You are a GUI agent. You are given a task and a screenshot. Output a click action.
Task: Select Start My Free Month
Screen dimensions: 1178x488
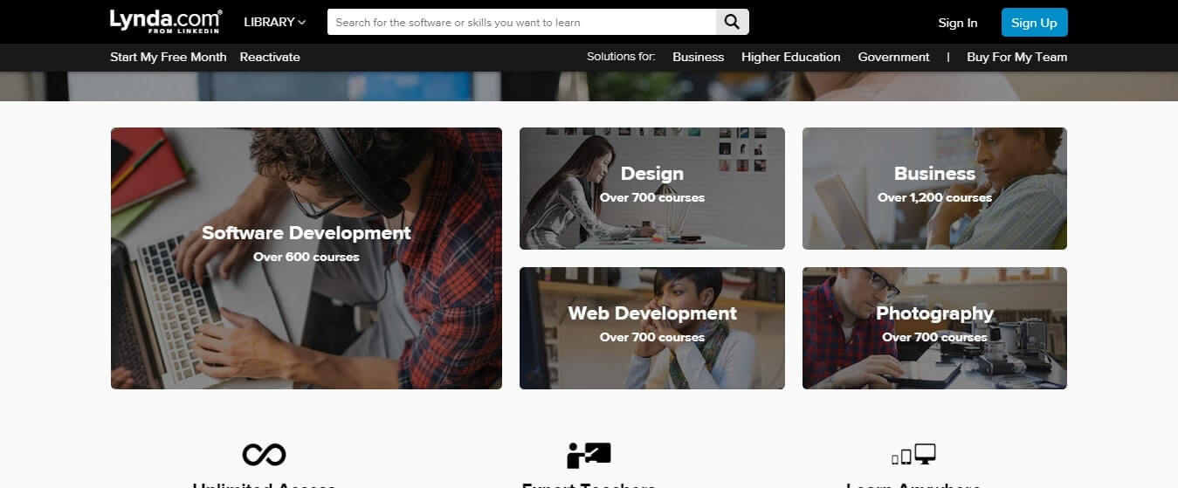169,57
